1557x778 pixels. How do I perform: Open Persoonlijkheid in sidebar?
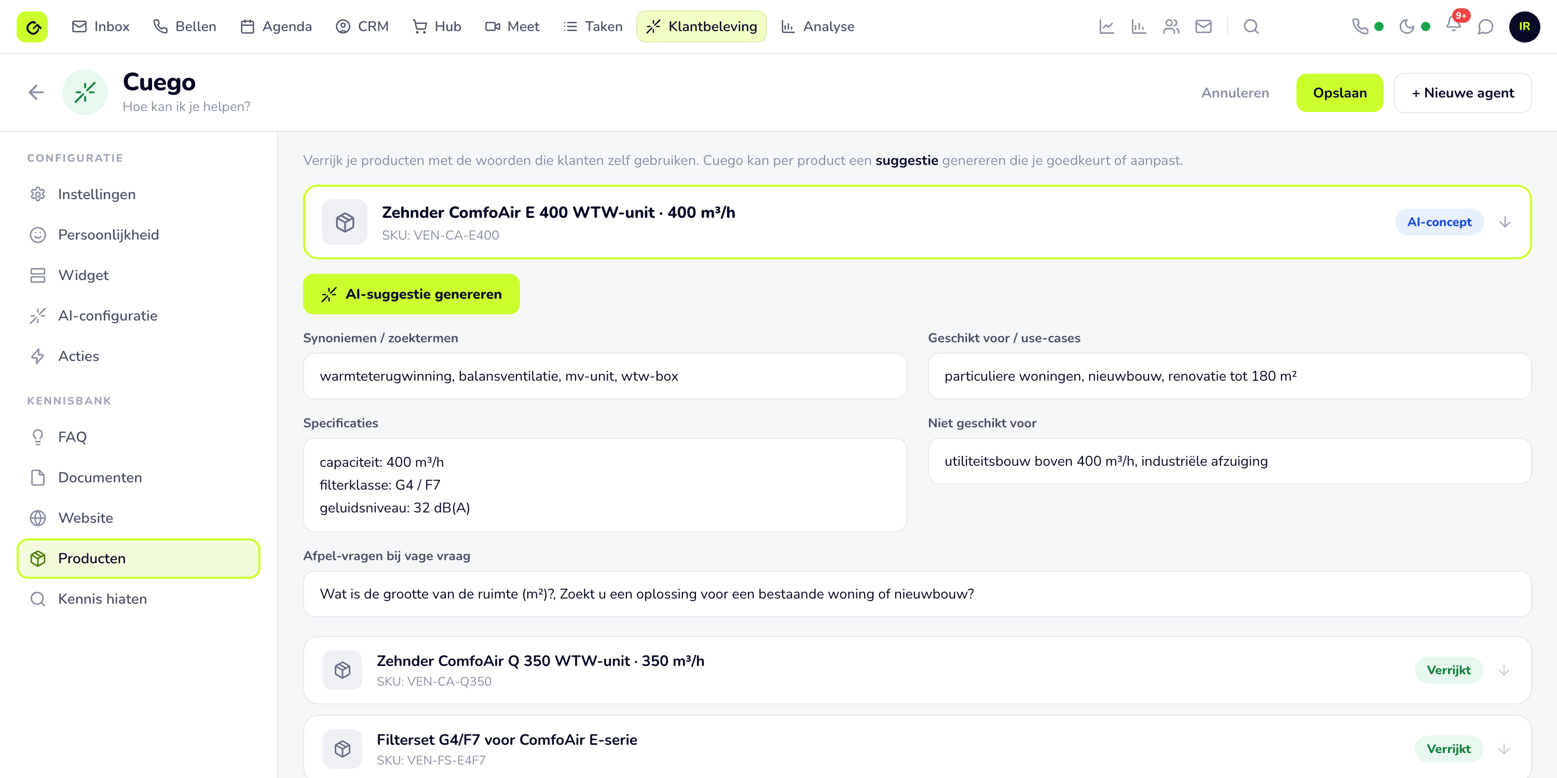pos(139,235)
